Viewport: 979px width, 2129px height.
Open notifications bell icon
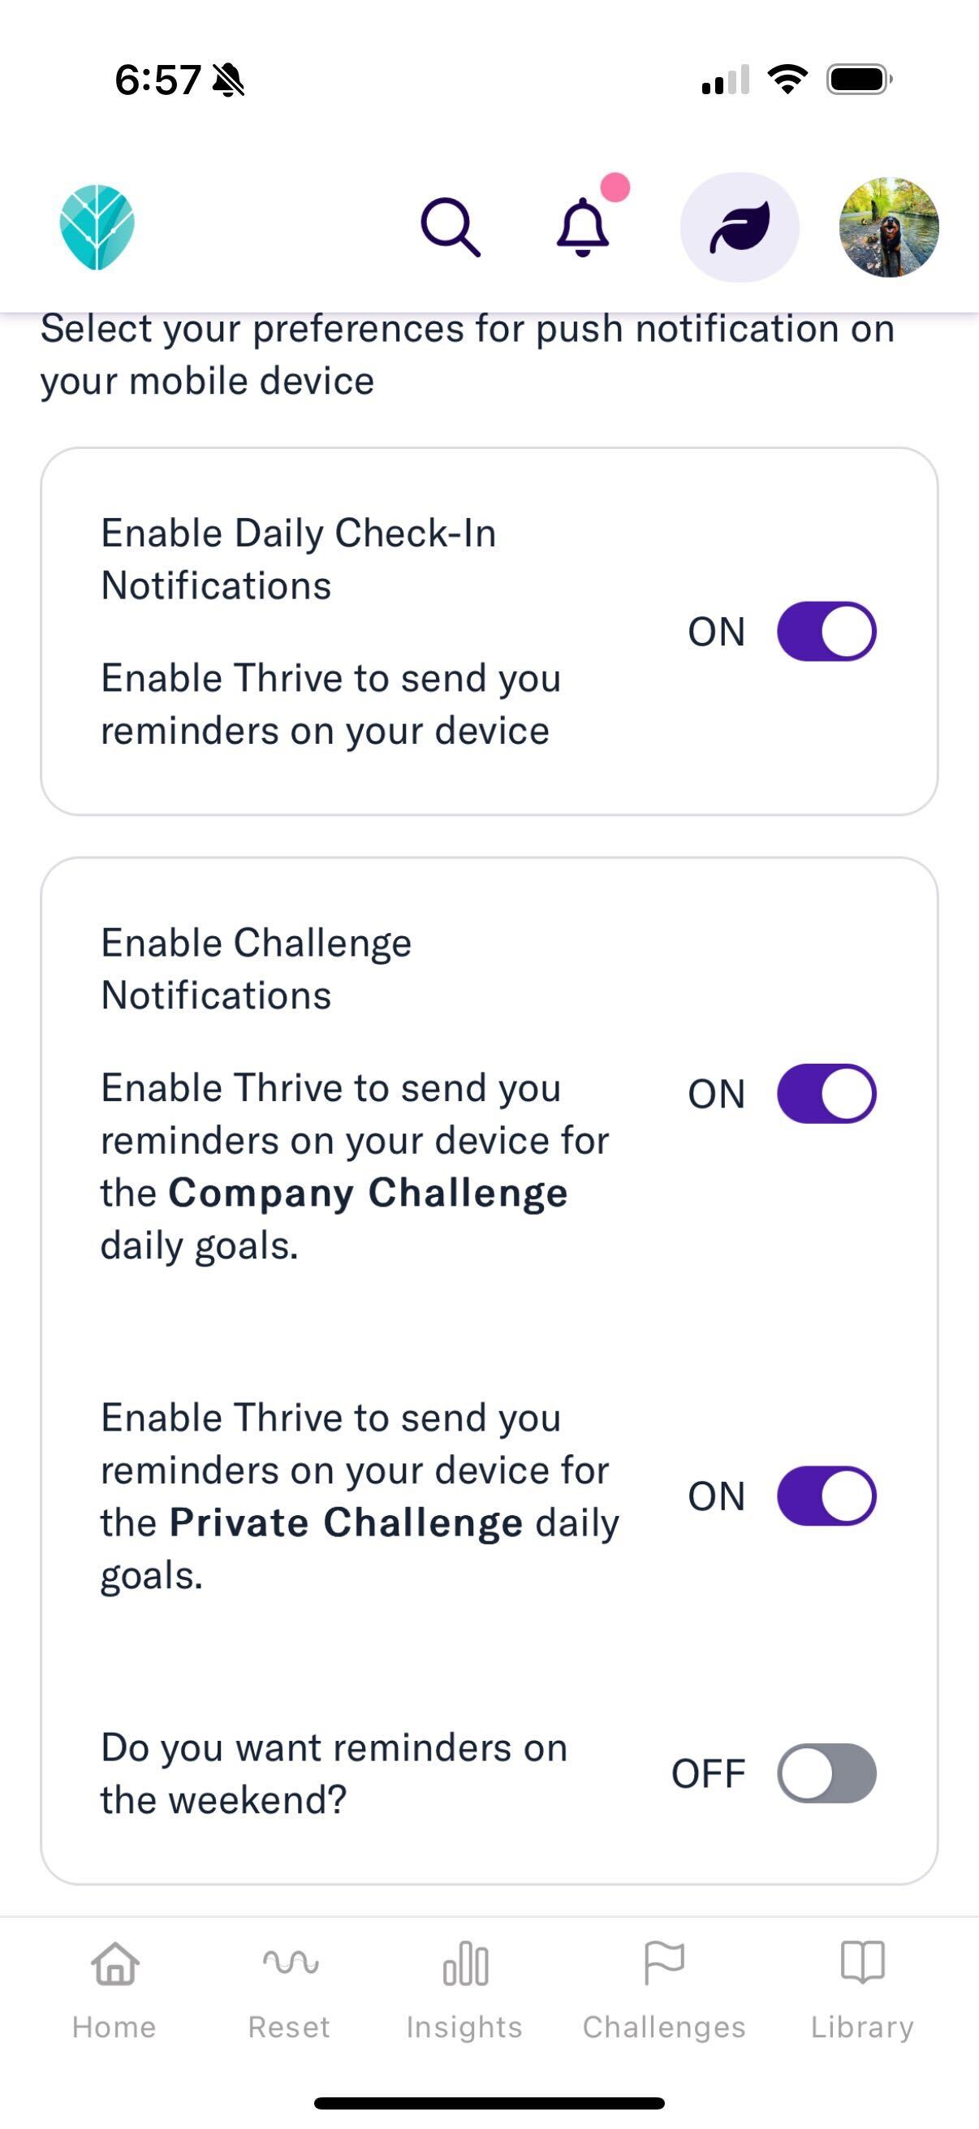pos(584,227)
